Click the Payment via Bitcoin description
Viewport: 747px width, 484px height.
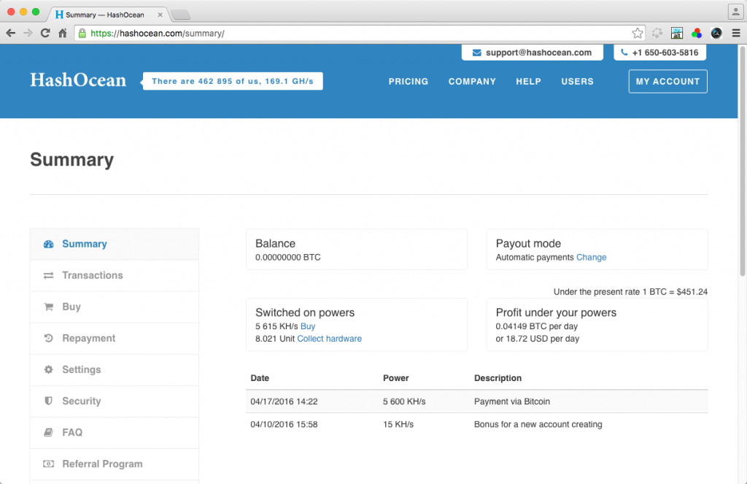tap(512, 402)
